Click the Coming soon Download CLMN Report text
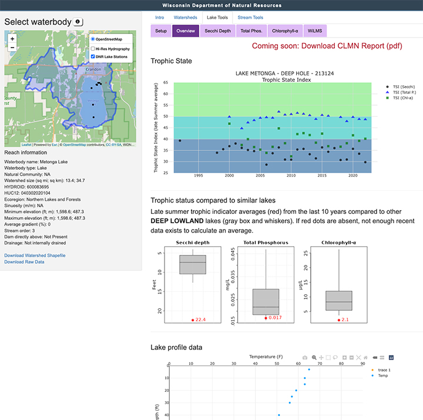Viewport: 423px width, 420px height. pyautogui.click(x=327, y=46)
